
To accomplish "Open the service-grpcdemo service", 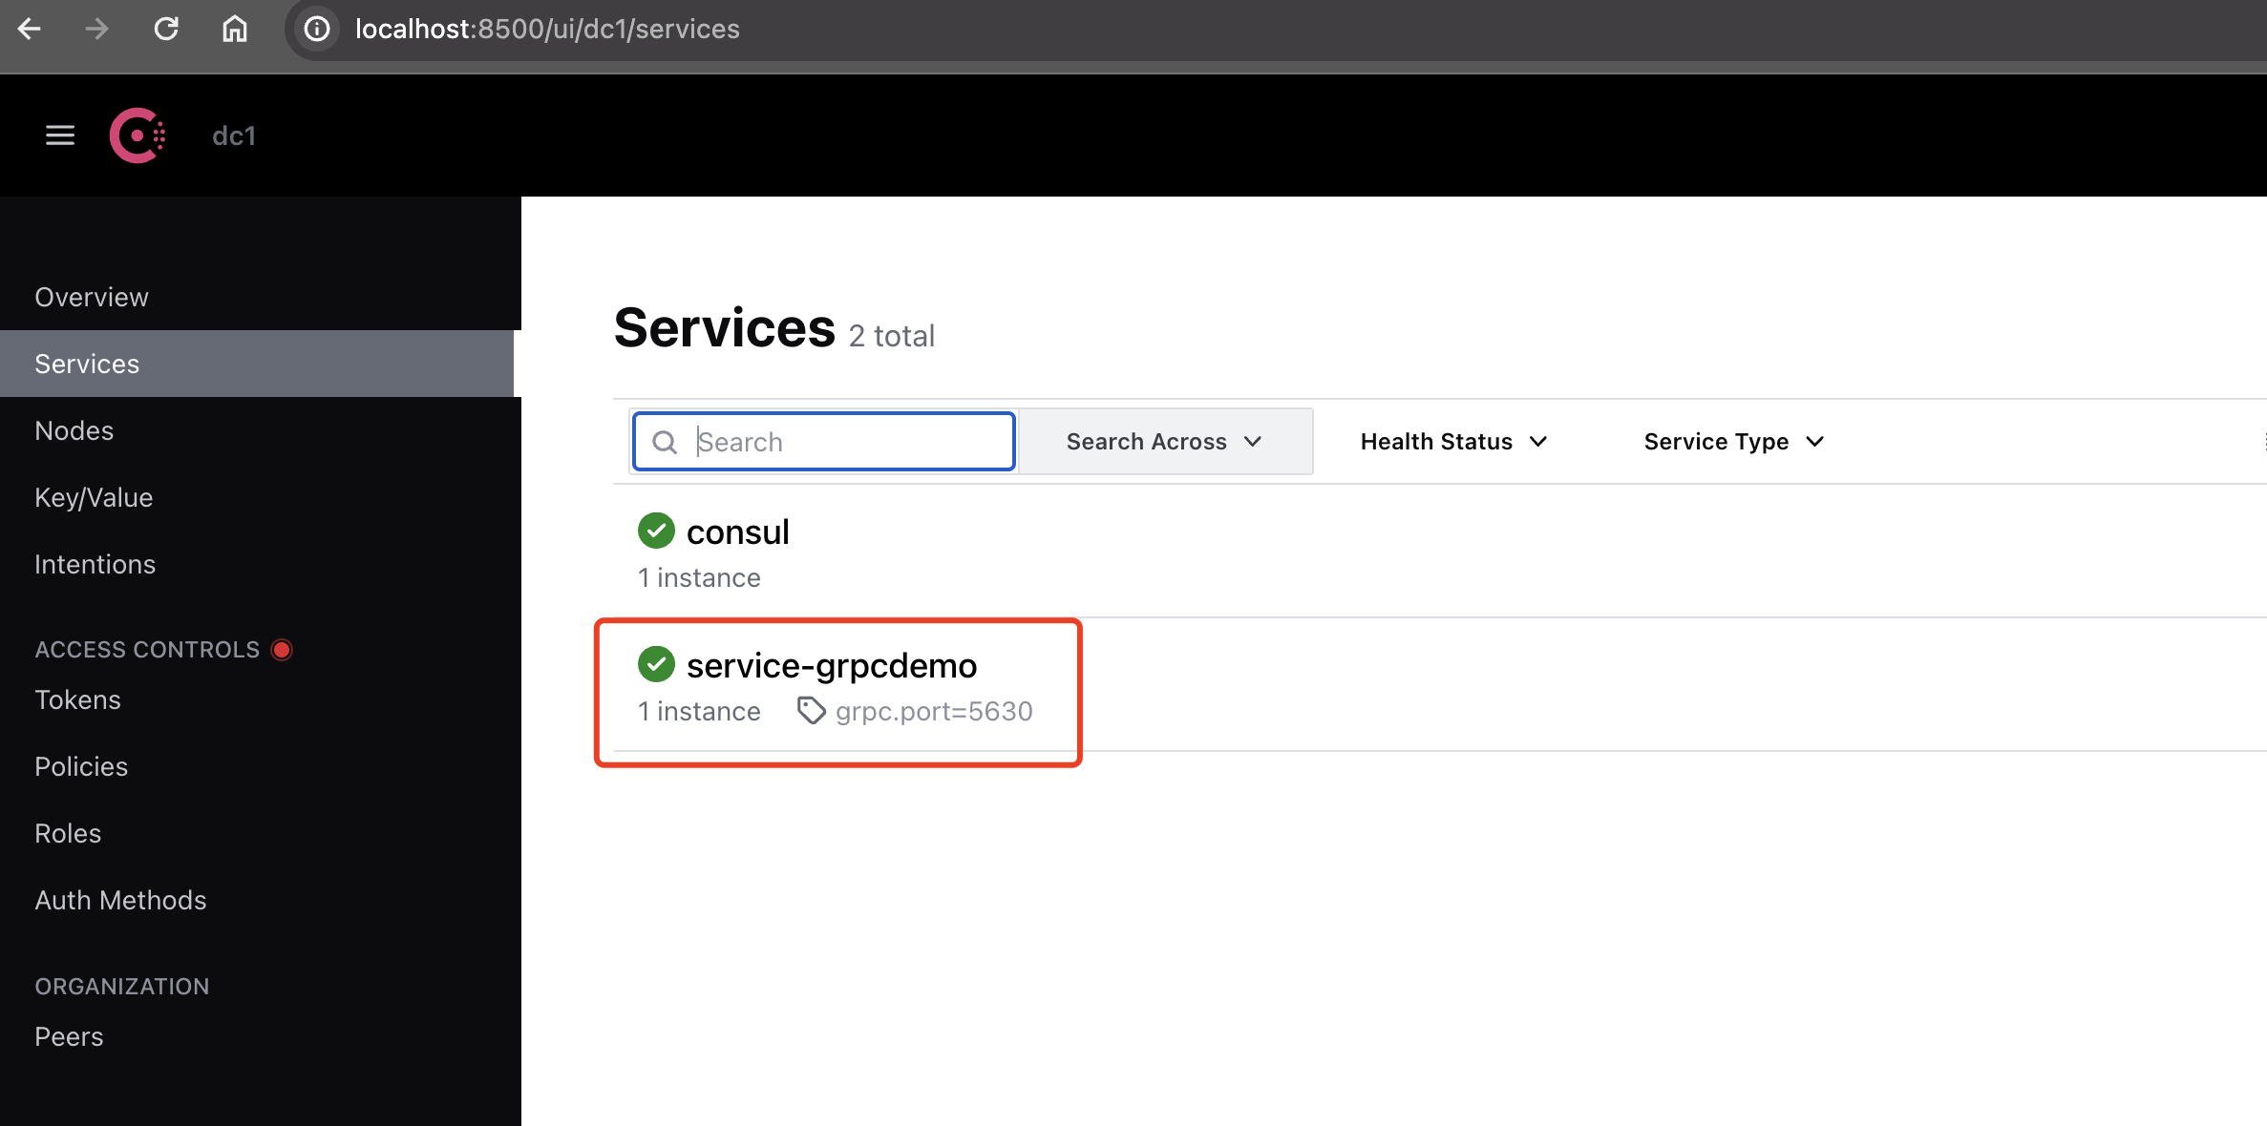I will tap(831, 665).
